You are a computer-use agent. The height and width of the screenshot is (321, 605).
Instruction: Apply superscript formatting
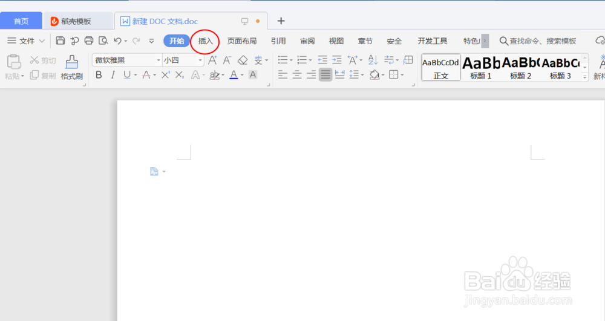tap(165, 75)
